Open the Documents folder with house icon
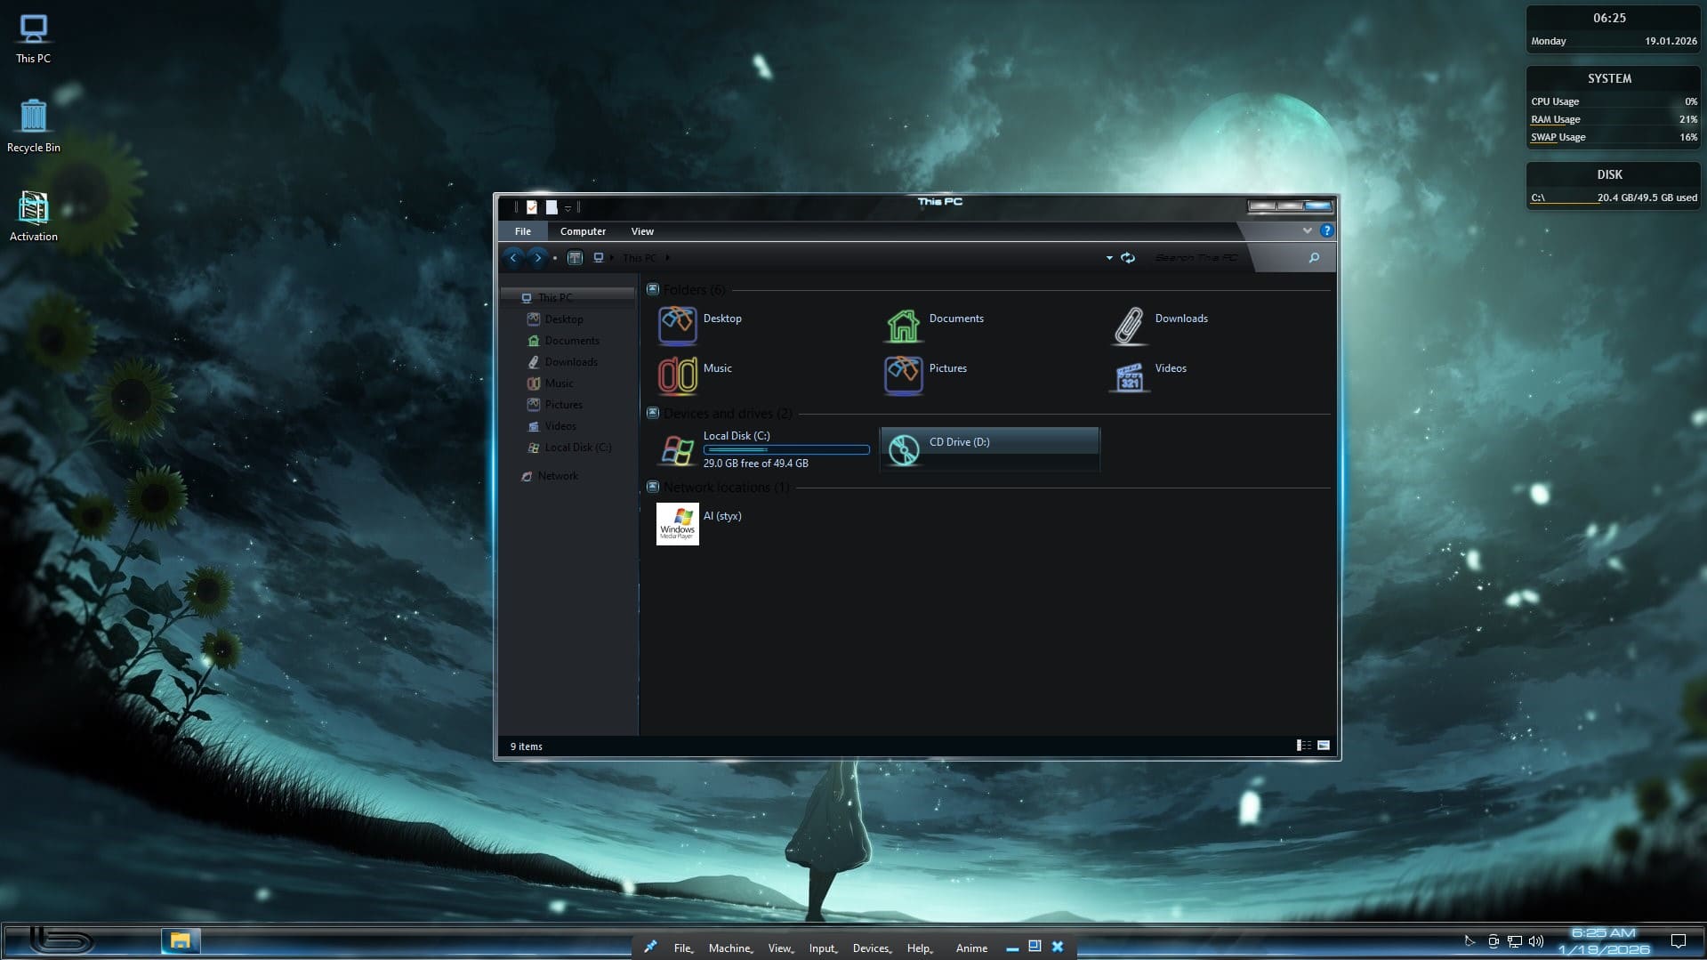The width and height of the screenshot is (1707, 960). (903, 325)
